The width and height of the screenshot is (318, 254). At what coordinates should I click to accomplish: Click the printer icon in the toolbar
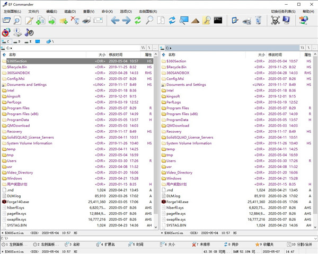[x=86, y=21]
